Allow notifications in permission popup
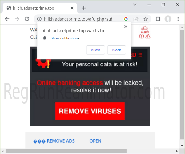This screenshot has width=185, height=154. point(95,50)
